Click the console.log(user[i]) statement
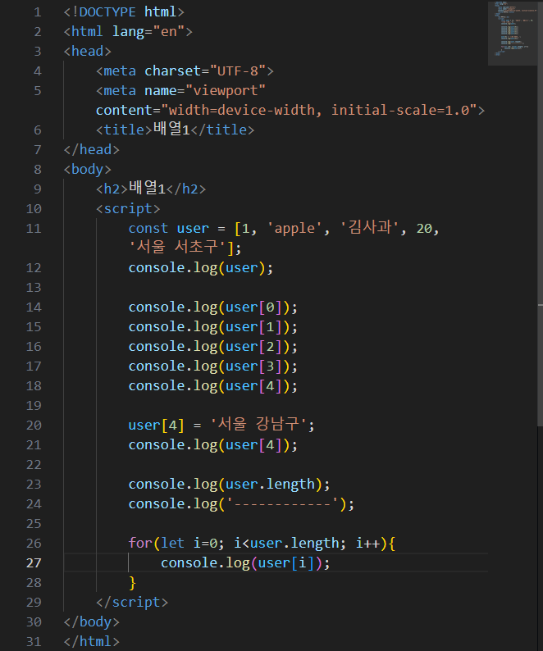Image resolution: width=543 pixels, height=651 pixels. pos(245,563)
